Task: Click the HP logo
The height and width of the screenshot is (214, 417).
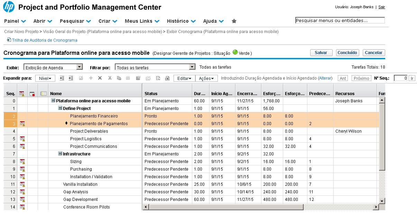Action: click(x=9, y=7)
